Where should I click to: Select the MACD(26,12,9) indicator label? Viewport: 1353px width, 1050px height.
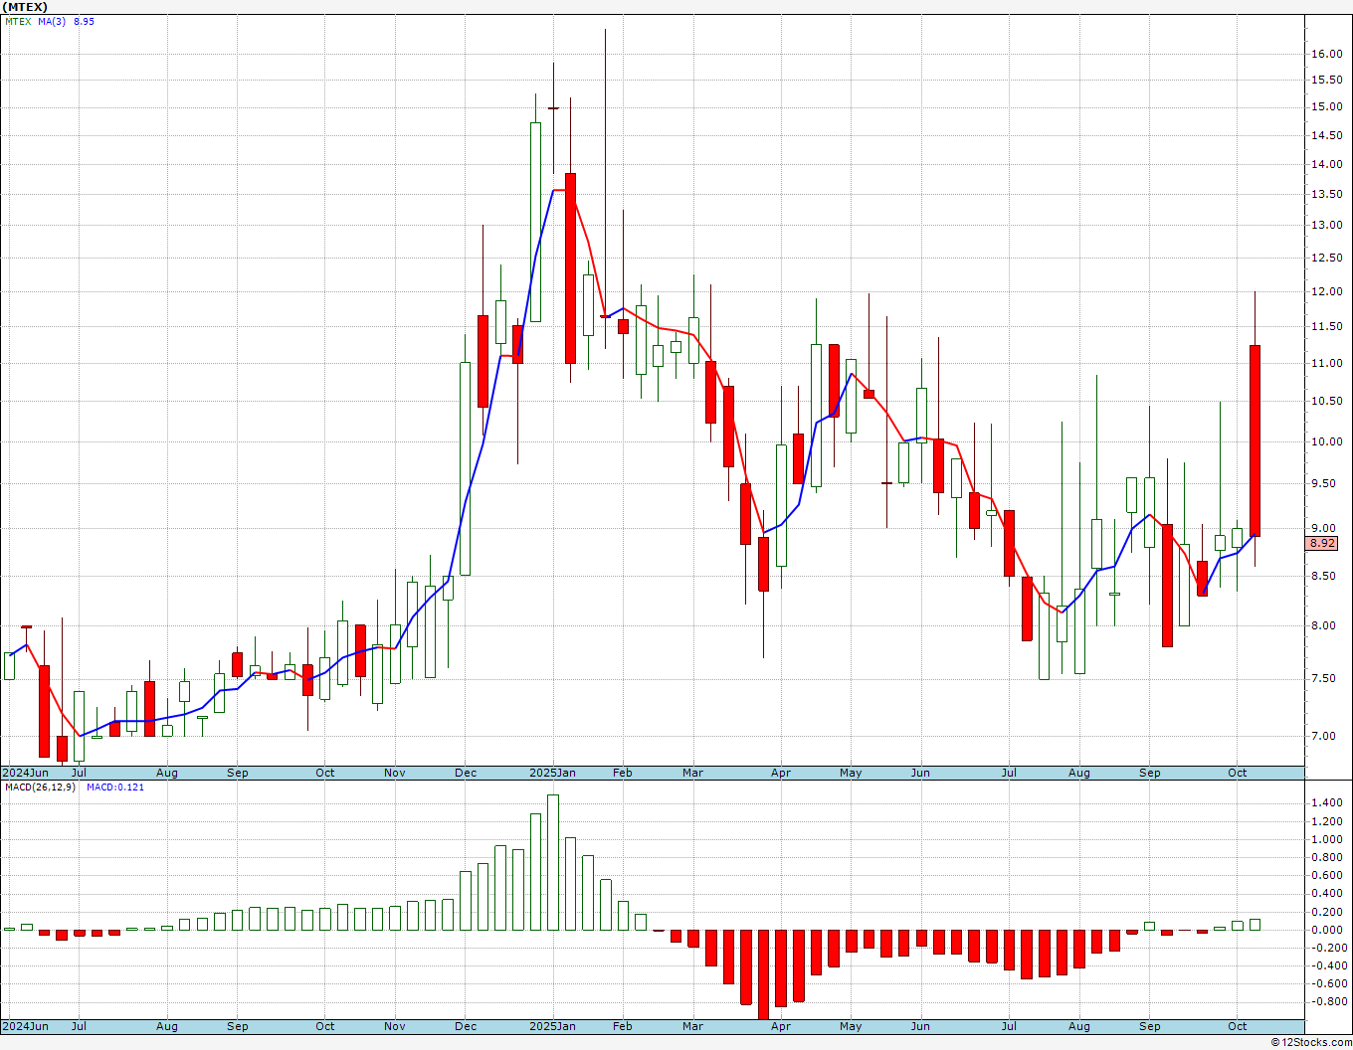(x=40, y=787)
